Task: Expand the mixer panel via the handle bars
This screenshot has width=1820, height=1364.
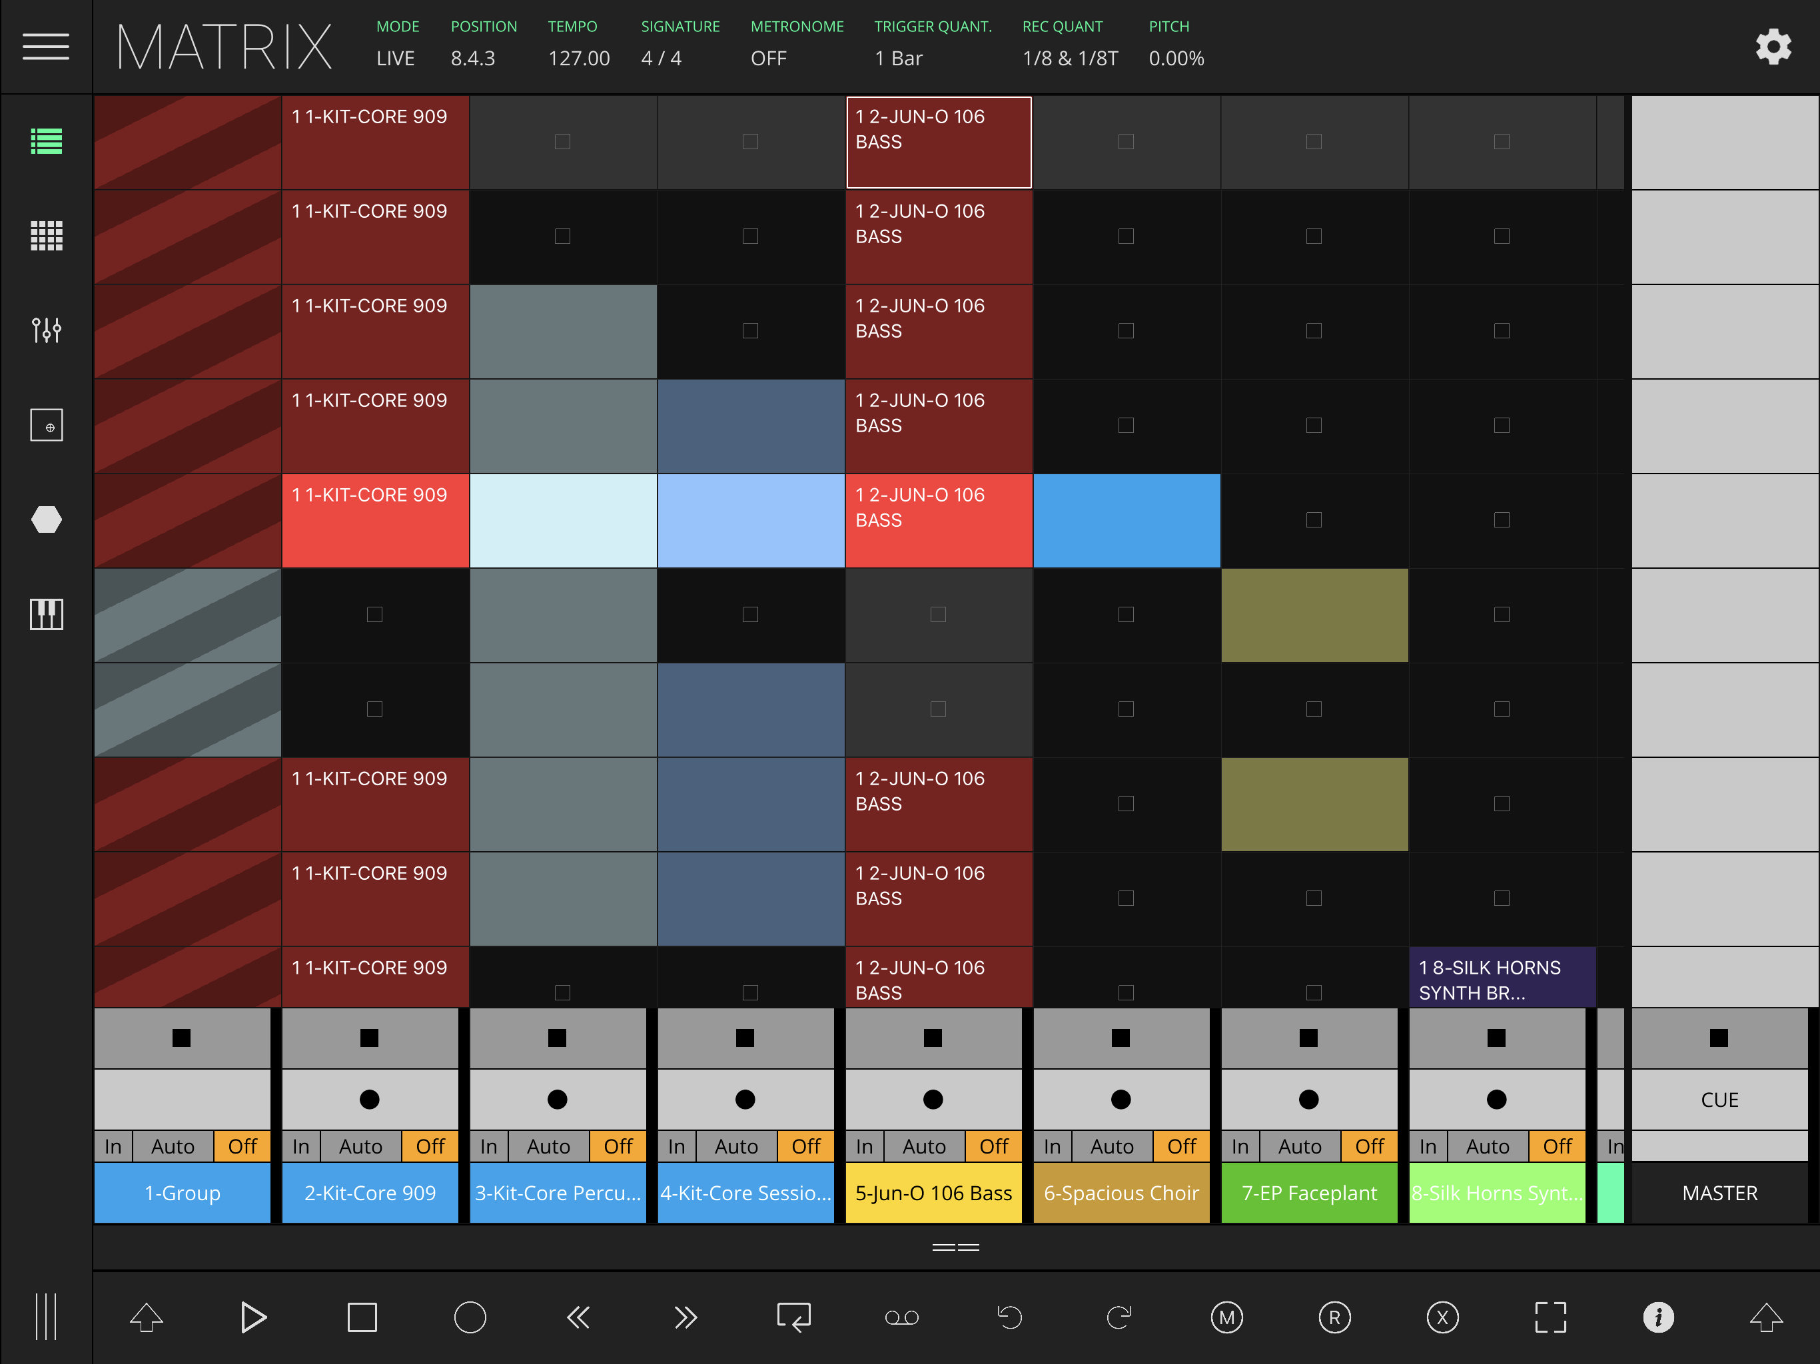Action: (x=955, y=1247)
